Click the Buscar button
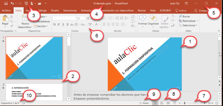The height and width of the screenshot is (106, 223). tap(185, 16)
